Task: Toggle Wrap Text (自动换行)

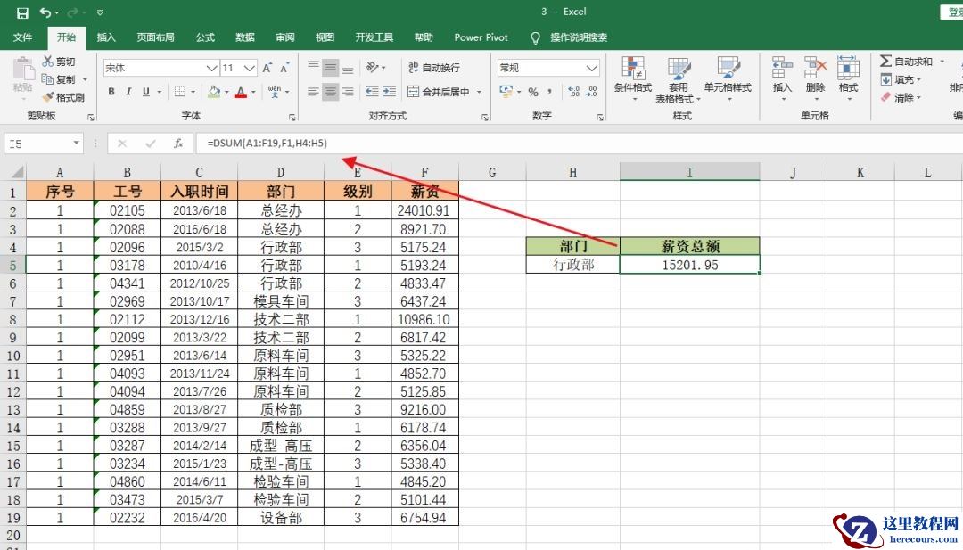Action: pyautogui.click(x=434, y=68)
